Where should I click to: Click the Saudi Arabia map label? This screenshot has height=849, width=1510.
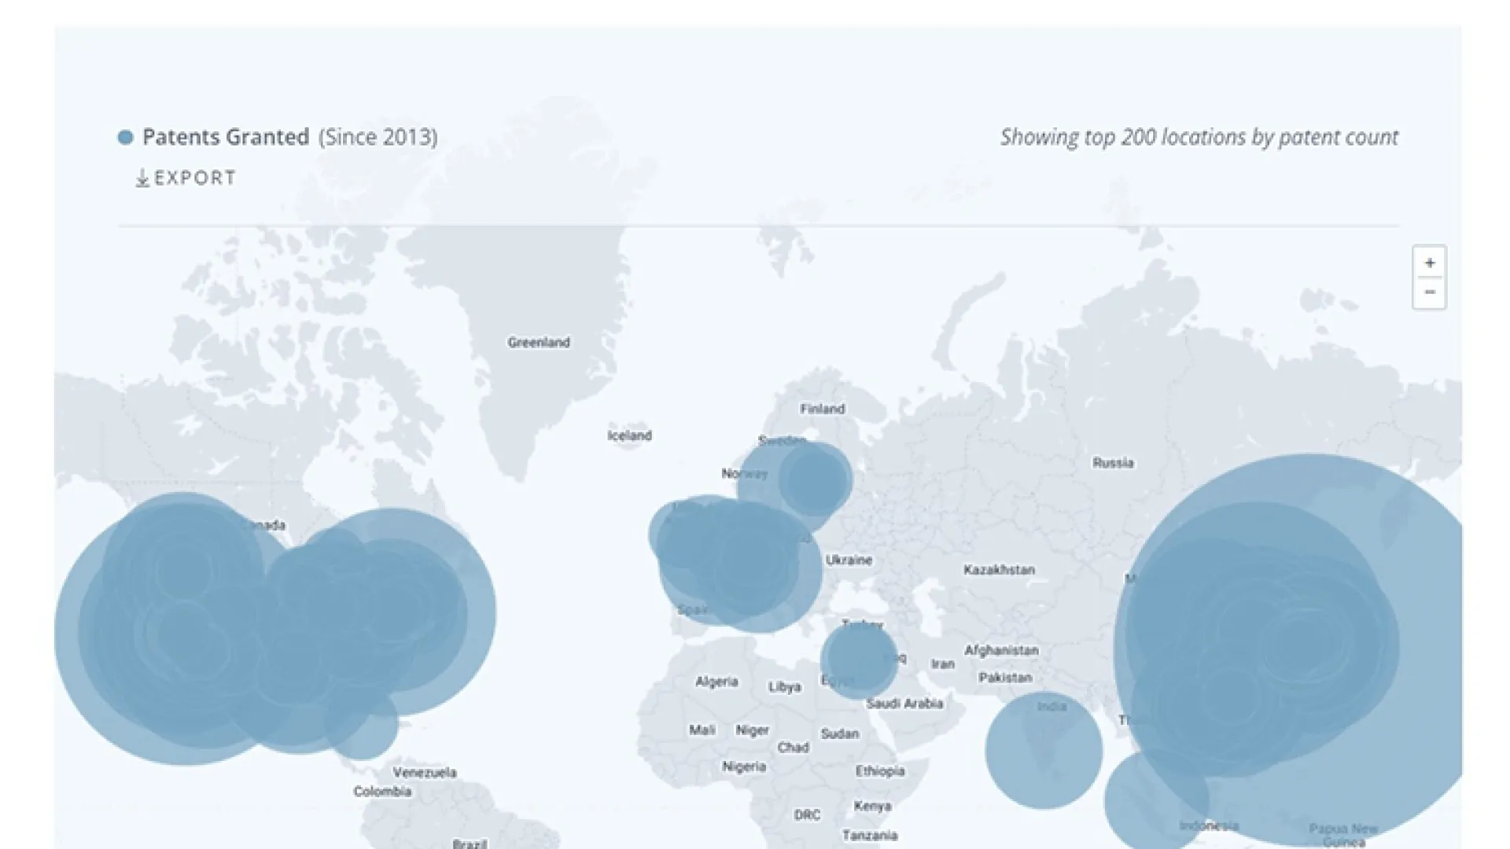point(904,704)
